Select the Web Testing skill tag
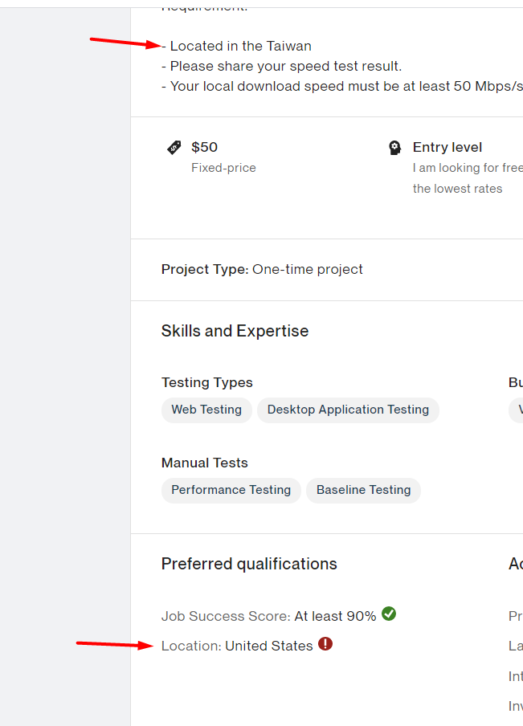This screenshot has height=726, width=523. tap(206, 410)
